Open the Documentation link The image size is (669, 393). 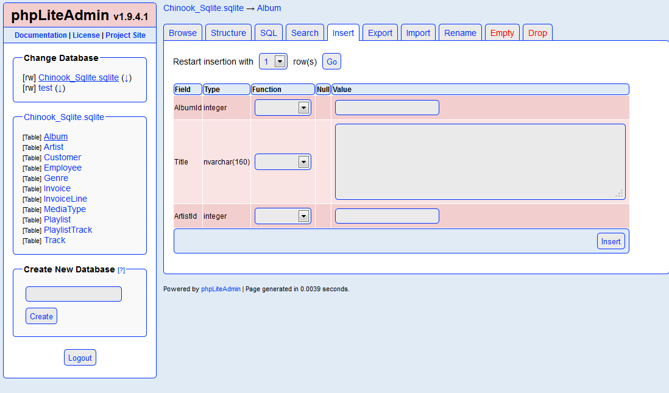tap(41, 35)
